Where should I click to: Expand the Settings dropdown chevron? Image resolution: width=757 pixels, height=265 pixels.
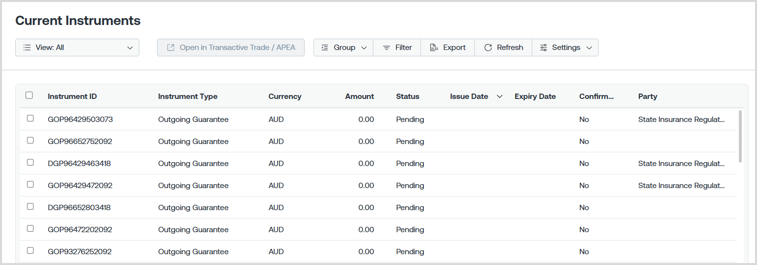[589, 48]
